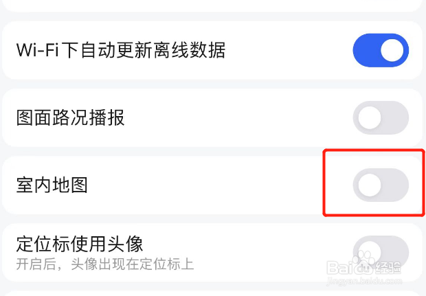
Task: Select the 图面路况播报 setting label
Action: coord(71,117)
